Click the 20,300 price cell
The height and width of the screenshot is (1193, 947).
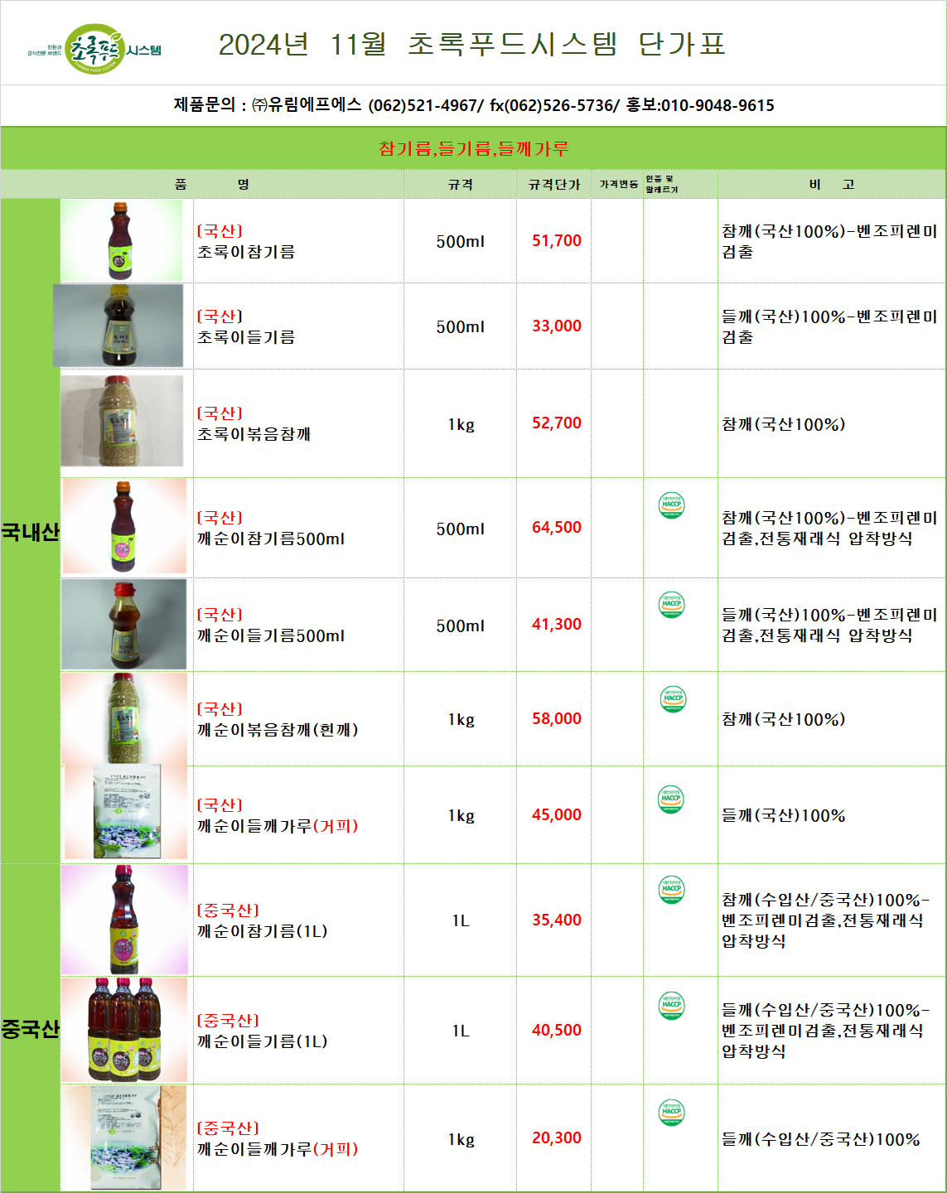point(556,1138)
